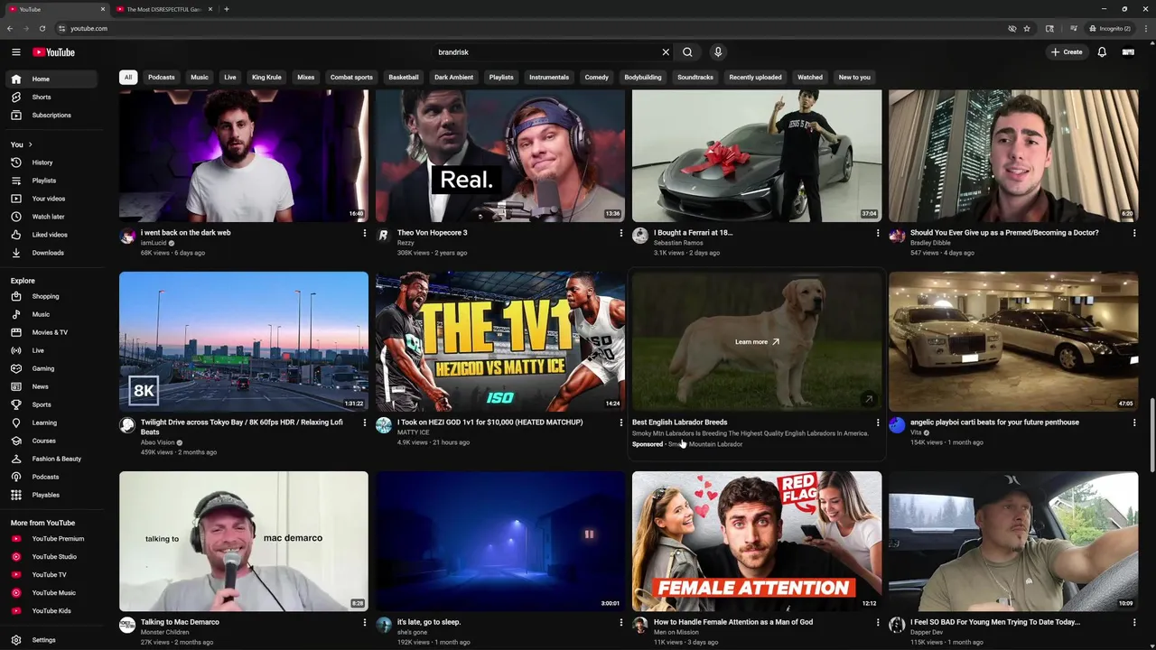Open Your videos

pos(53,199)
